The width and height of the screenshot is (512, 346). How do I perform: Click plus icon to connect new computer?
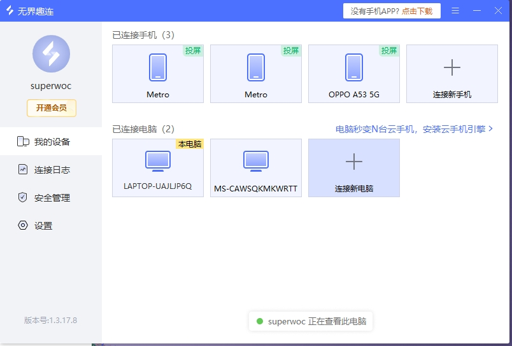[x=354, y=162]
